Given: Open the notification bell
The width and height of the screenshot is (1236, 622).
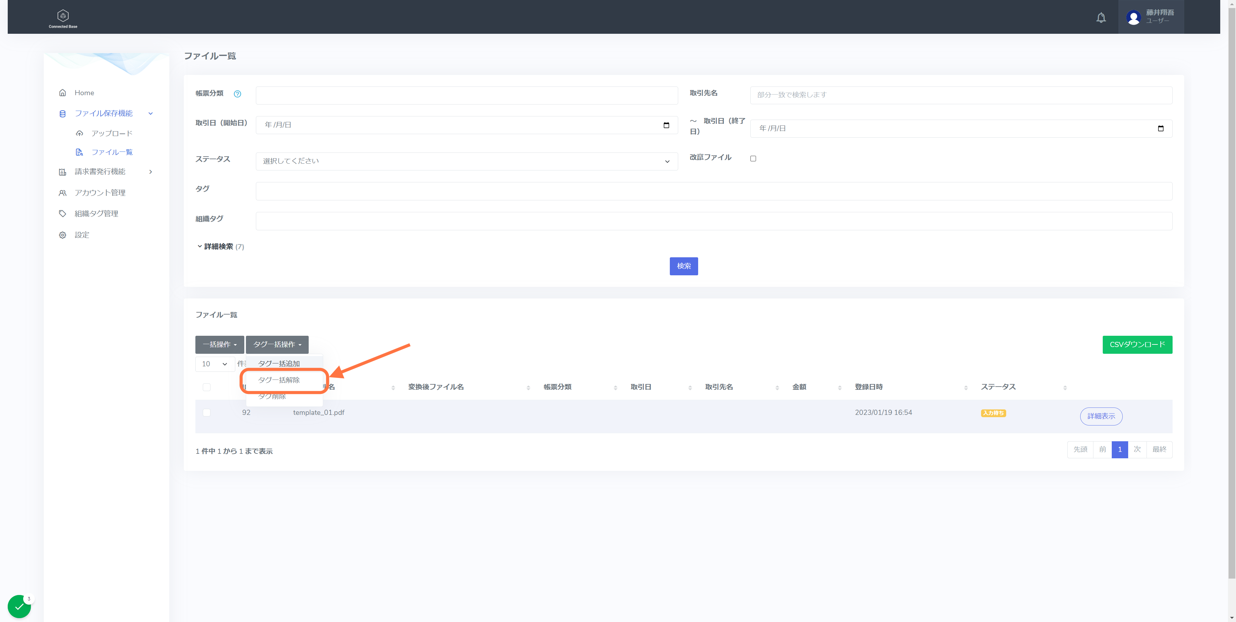Looking at the screenshot, I should coord(1101,18).
